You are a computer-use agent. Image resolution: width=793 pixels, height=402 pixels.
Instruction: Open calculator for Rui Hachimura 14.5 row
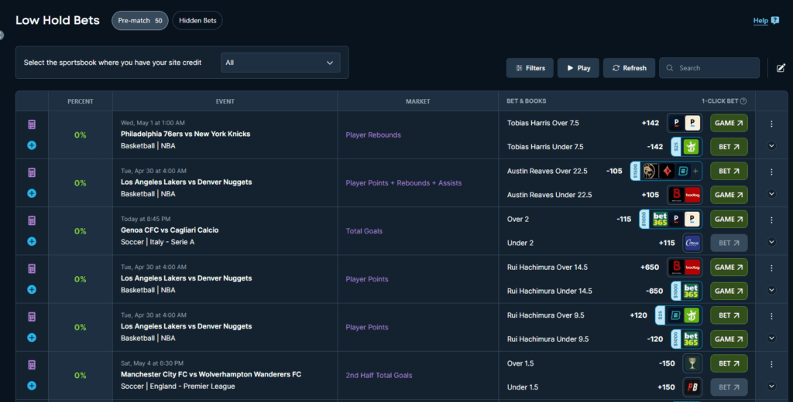point(32,268)
